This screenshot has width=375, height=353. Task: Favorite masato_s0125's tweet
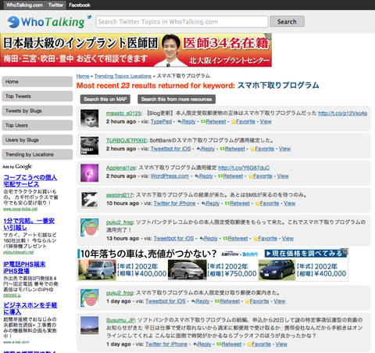point(243,121)
